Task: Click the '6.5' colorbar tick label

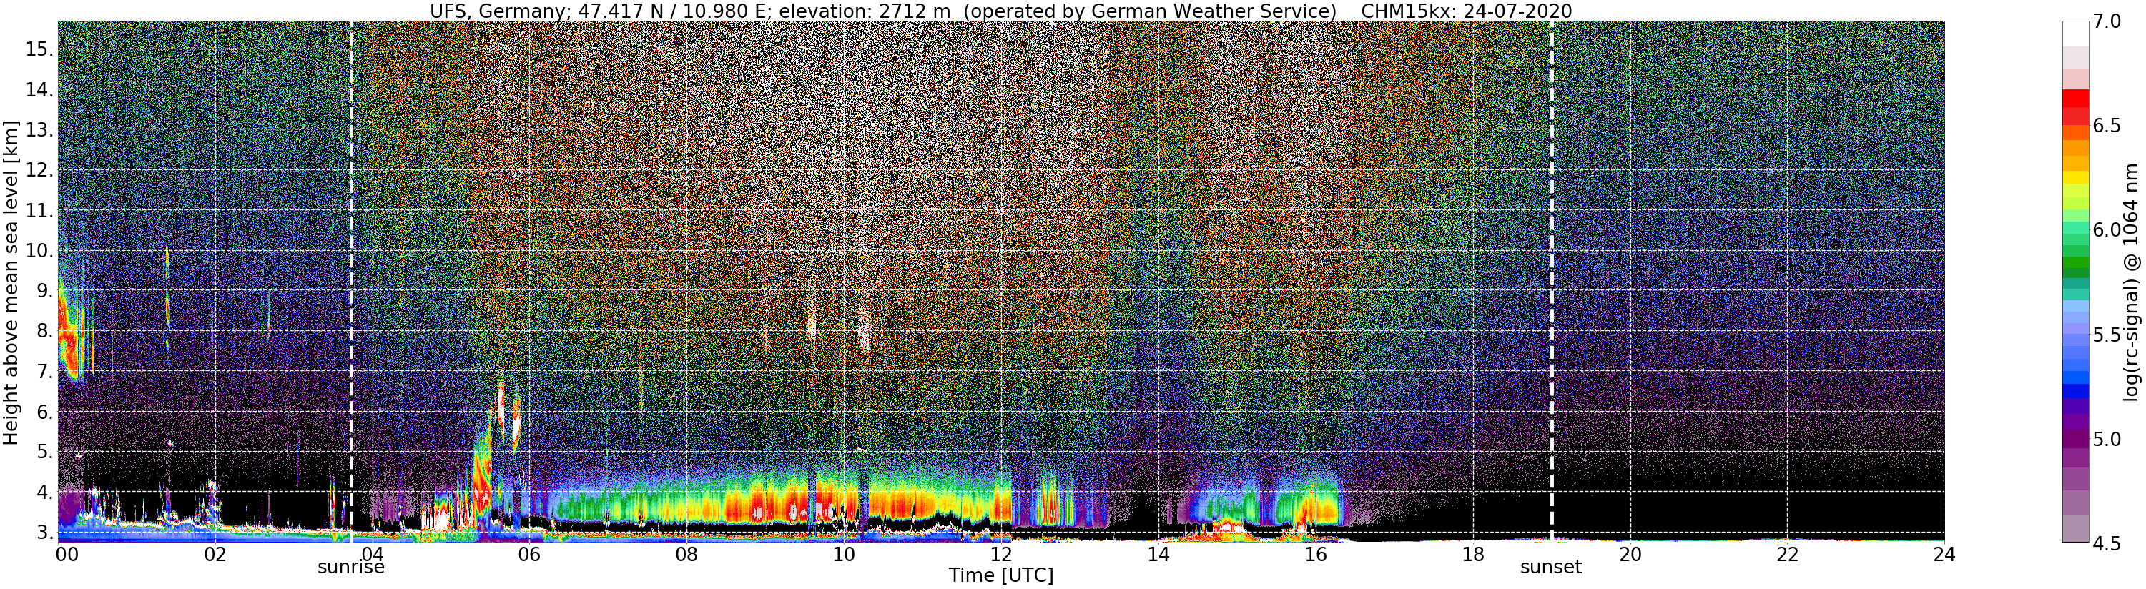Action: [2105, 126]
